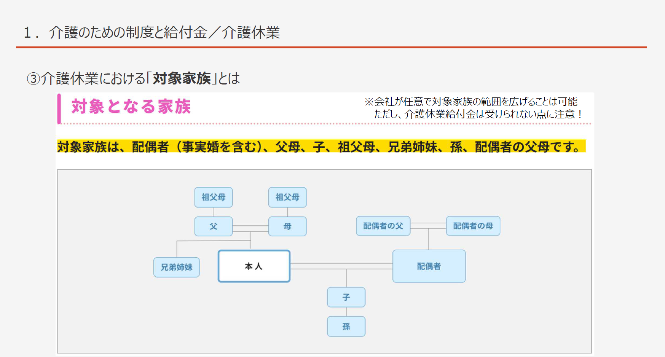Click the note starting with ※会社が任意で
Screen dimensions: 665x357
pyautogui.click(x=471, y=102)
